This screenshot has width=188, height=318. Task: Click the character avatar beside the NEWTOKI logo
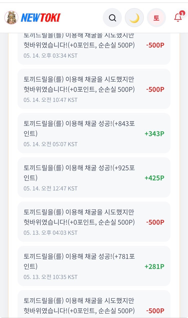point(11,18)
